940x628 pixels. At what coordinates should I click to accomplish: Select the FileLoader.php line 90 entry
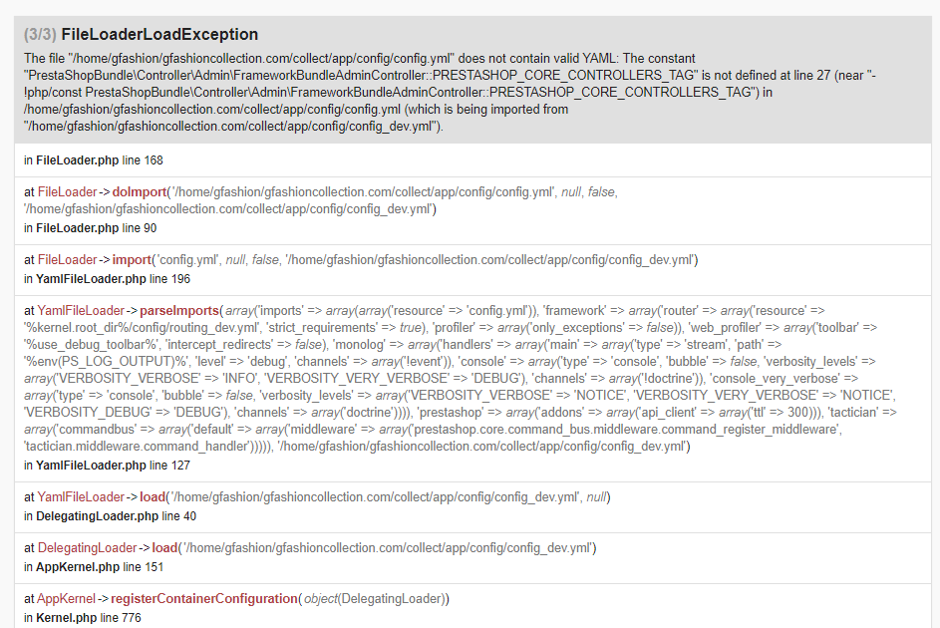[91, 227]
